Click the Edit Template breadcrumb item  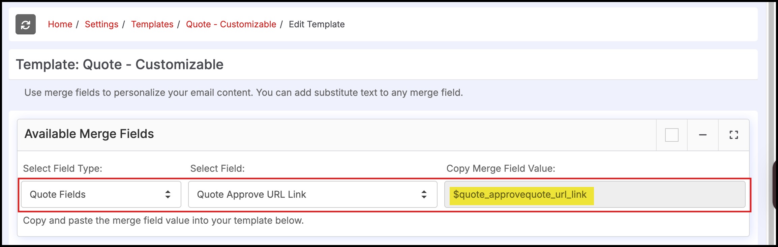[317, 24]
